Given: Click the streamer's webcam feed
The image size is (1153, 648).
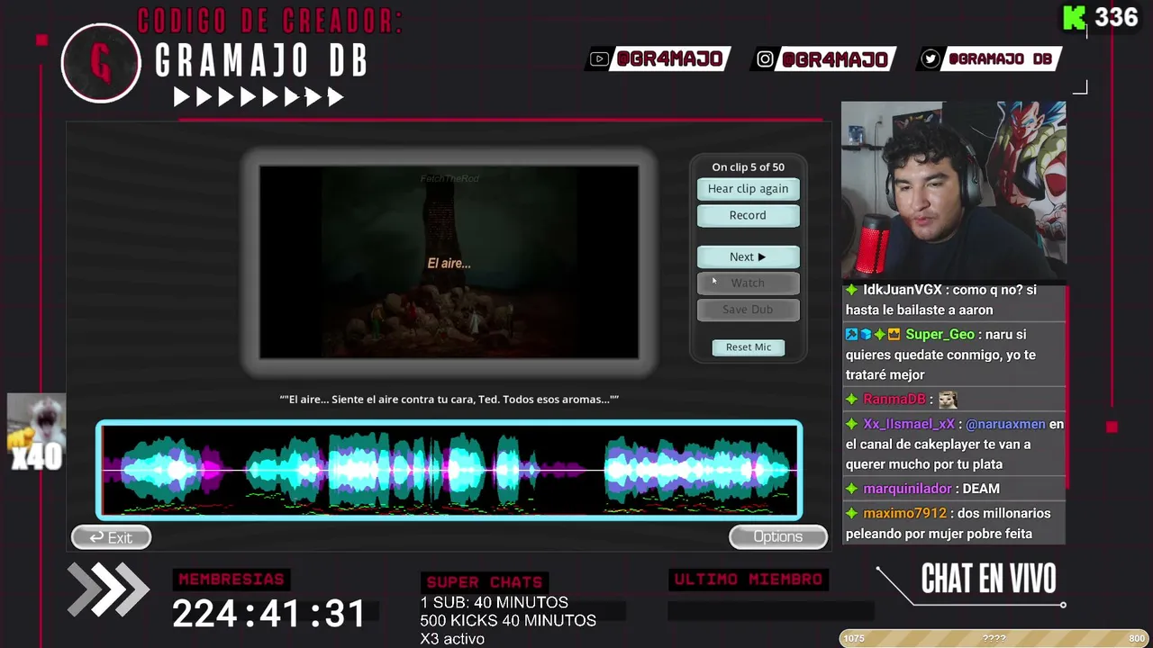Looking at the screenshot, I should 954,192.
